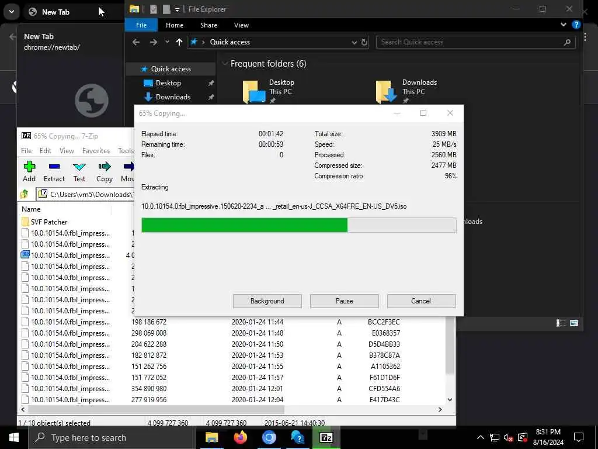This screenshot has width=598, height=449.
Task: Open Desktop frequent folder in File Explorer
Action: pyautogui.click(x=269, y=91)
